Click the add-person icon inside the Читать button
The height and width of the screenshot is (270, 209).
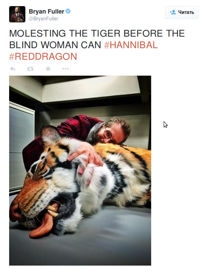[173, 12]
